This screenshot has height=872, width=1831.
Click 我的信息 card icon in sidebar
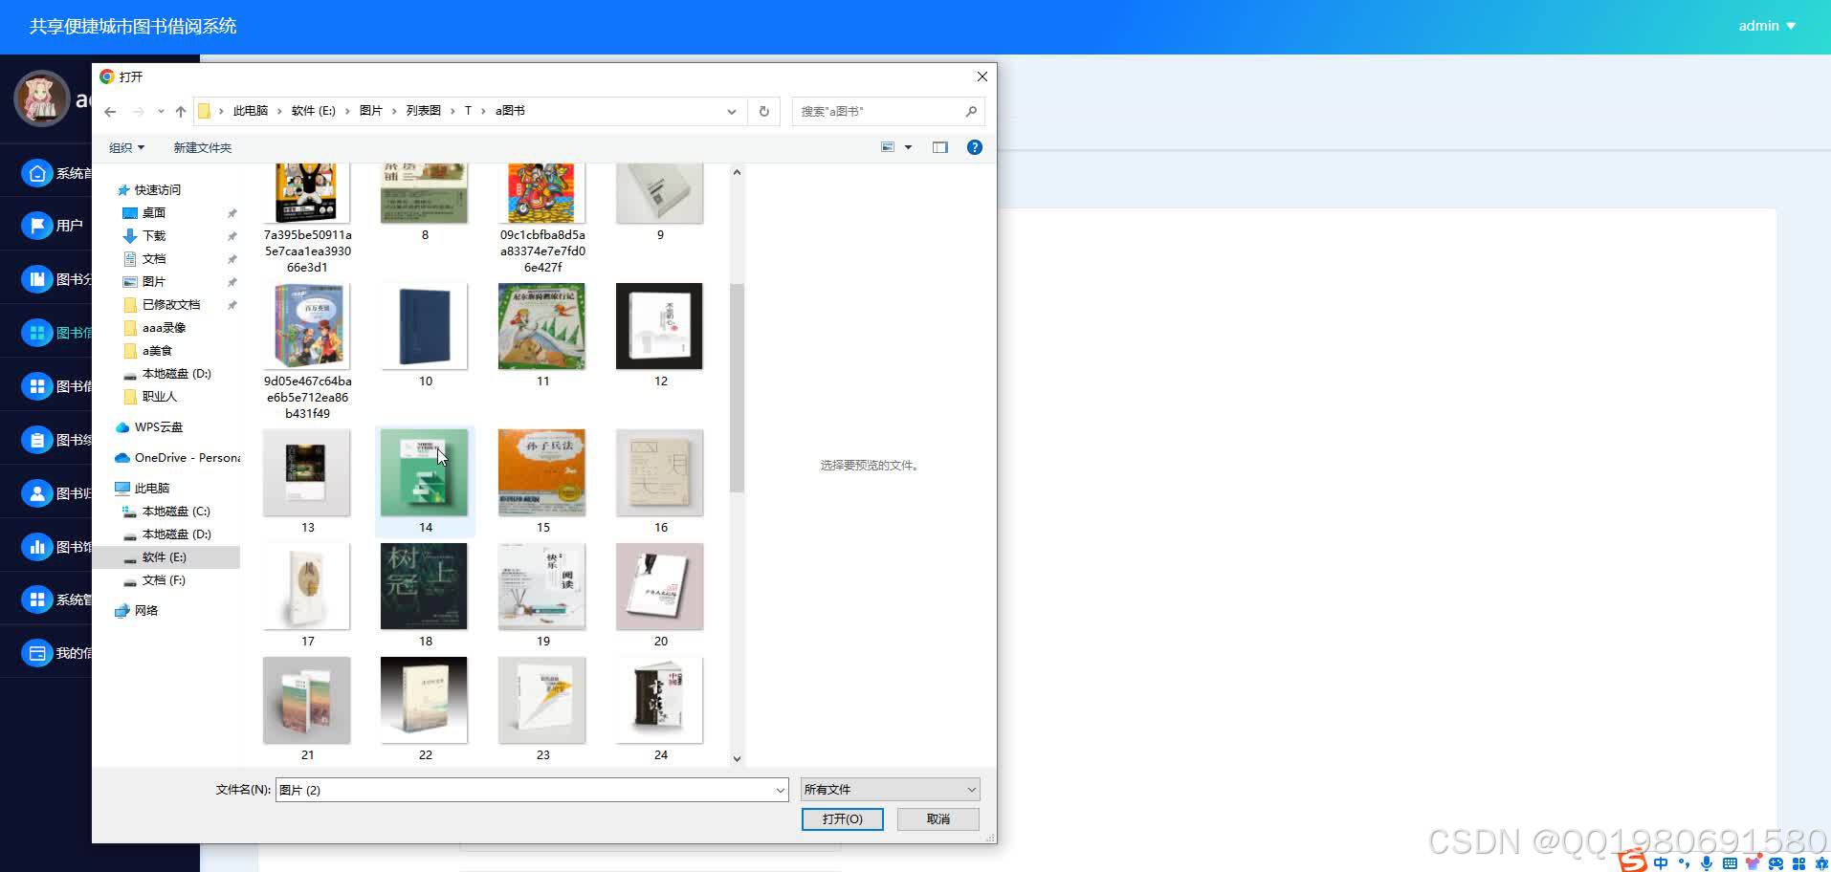(36, 653)
